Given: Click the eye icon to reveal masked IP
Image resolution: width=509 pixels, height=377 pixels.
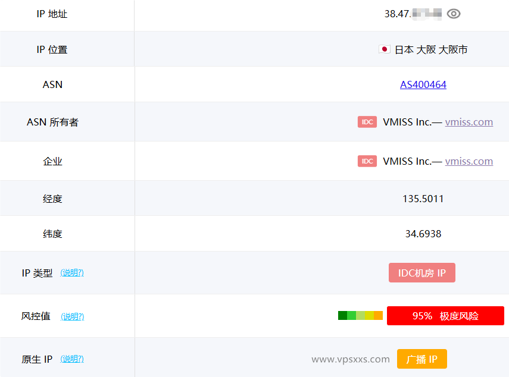Looking at the screenshot, I should [x=454, y=12].
